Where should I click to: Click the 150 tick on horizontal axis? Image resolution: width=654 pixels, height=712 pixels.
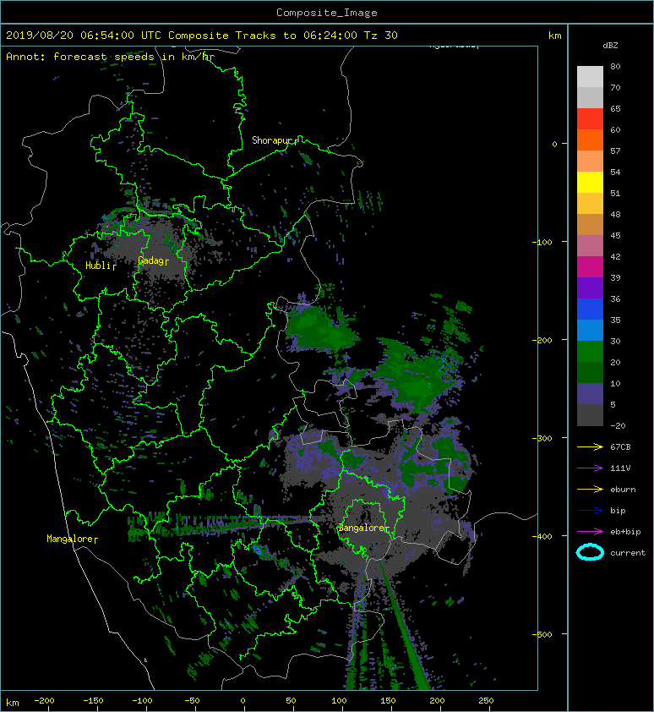pyautogui.click(x=388, y=701)
